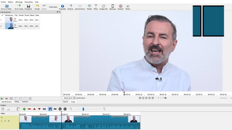The image size is (232, 130).
Task: Open the timeline hamburger menu
Action: pyautogui.click(x=3, y=109)
